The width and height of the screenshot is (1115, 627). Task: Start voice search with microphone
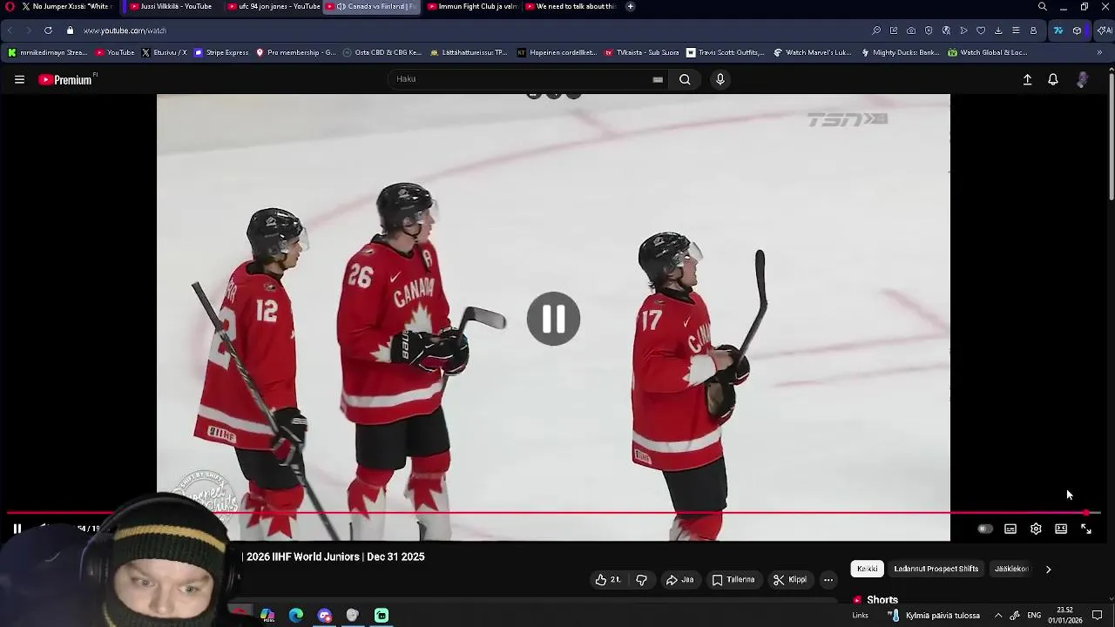720,79
